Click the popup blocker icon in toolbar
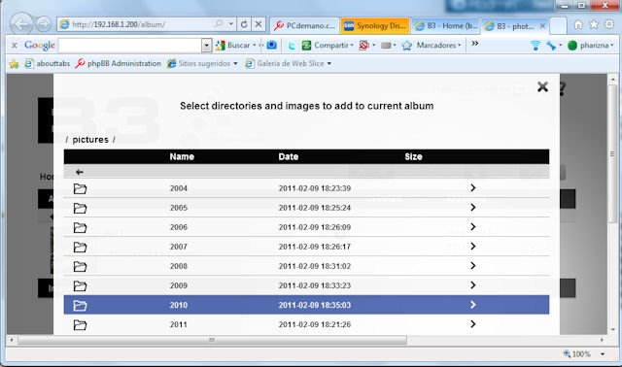622x367 pixels. click(x=363, y=46)
